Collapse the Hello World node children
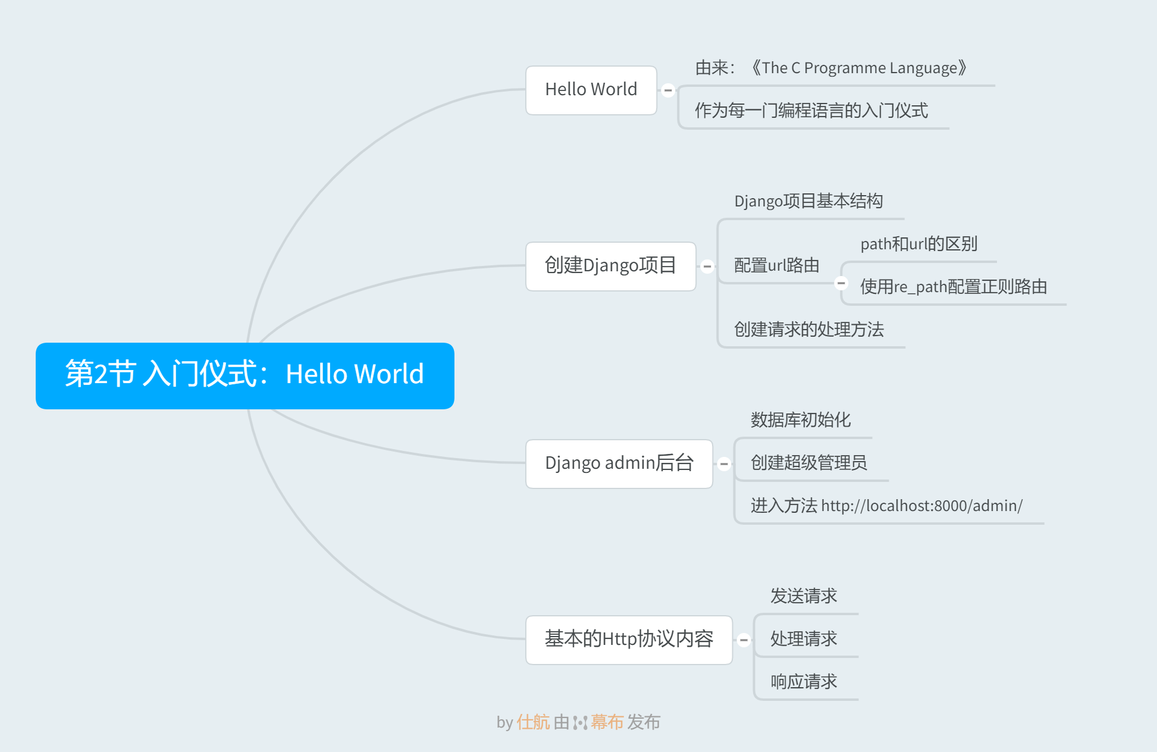This screenshot has width=1157, height=752. (x=668, y=90)
